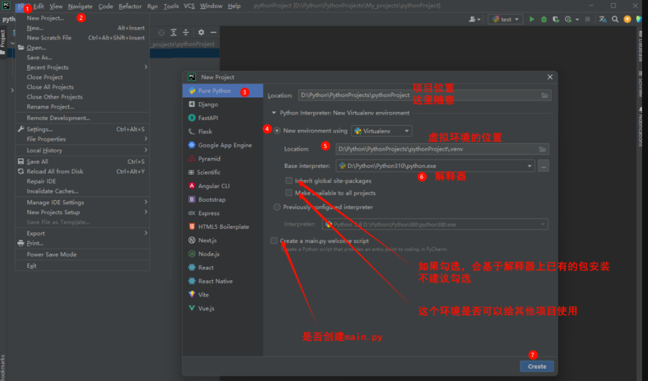The height and width of the screenshot is (381, 648).
Task: Open the Database side tool window
Action: pyautogui.click(x=640, y=47)
